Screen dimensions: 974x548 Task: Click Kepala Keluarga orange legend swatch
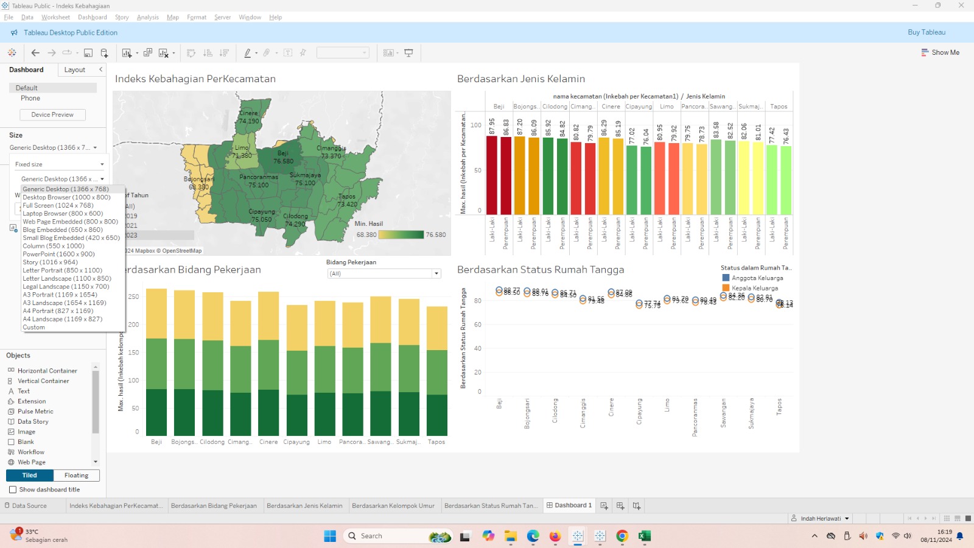click(726, 288)
